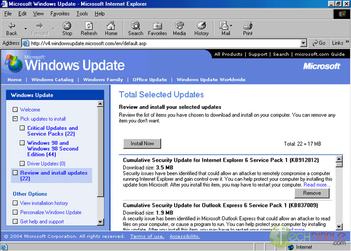
Task: Click the address URL input field
Action: click(165, 43)
